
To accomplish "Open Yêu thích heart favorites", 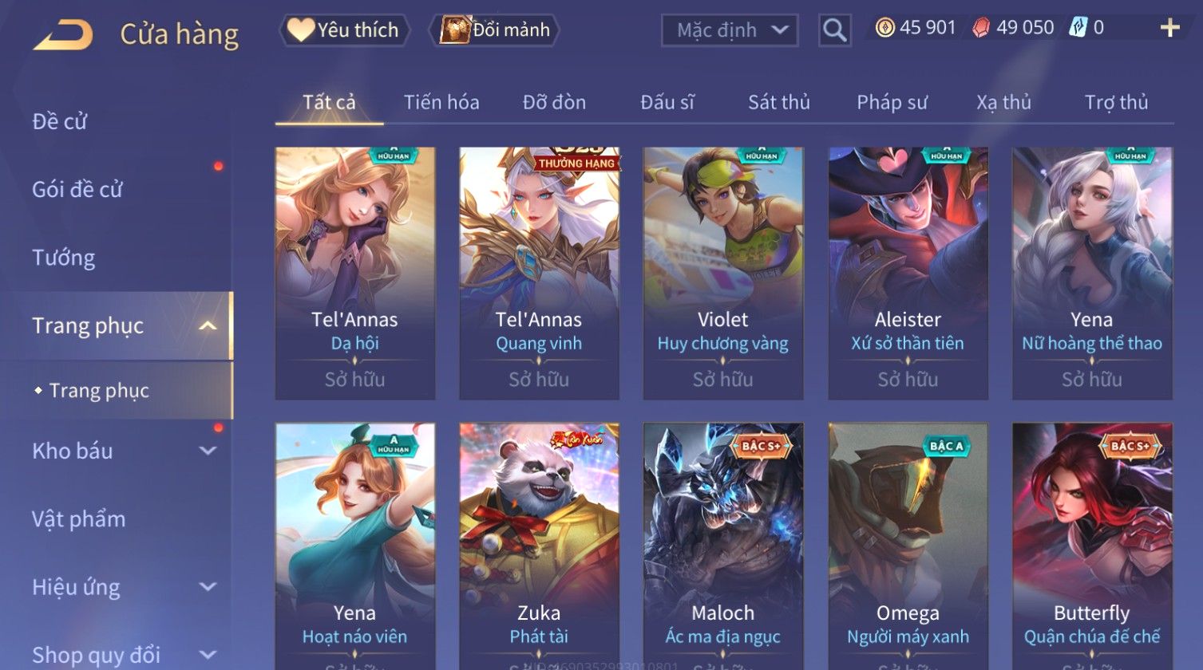I will click(x=343, y=30).
